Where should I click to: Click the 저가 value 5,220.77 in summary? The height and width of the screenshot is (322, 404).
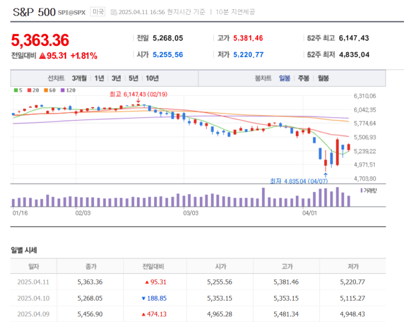pyautogui.click(x=248, y=54)
